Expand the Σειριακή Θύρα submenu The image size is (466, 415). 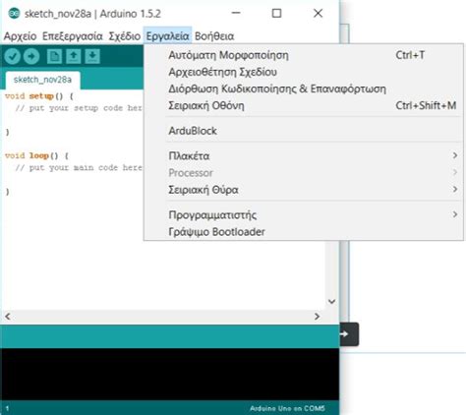[304, 190]
